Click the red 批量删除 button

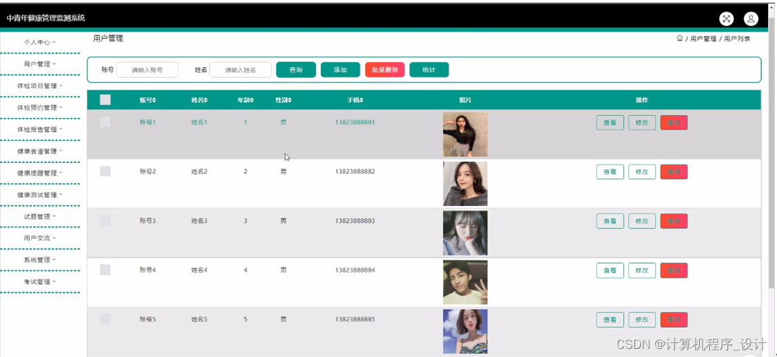(385, 70)
